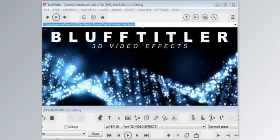This screenshot has width=280, height=140.
Task: Click the refresh icon in top toolbar
Action: (84, 17)
